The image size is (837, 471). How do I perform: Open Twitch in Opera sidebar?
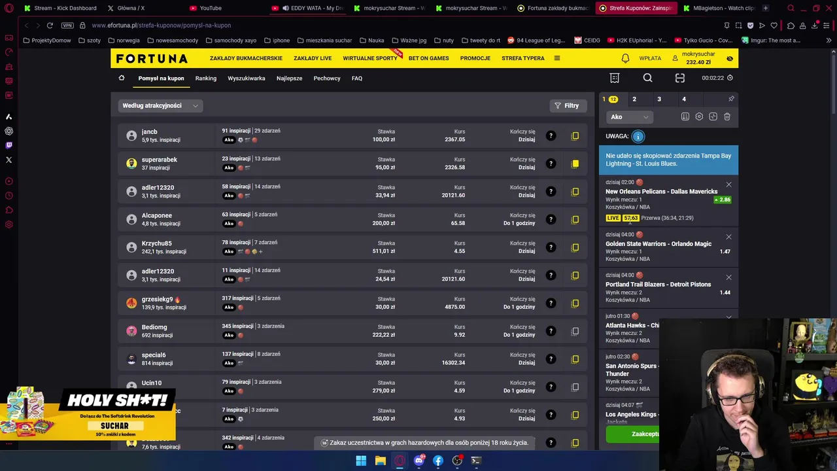click(x=9, y=145)
